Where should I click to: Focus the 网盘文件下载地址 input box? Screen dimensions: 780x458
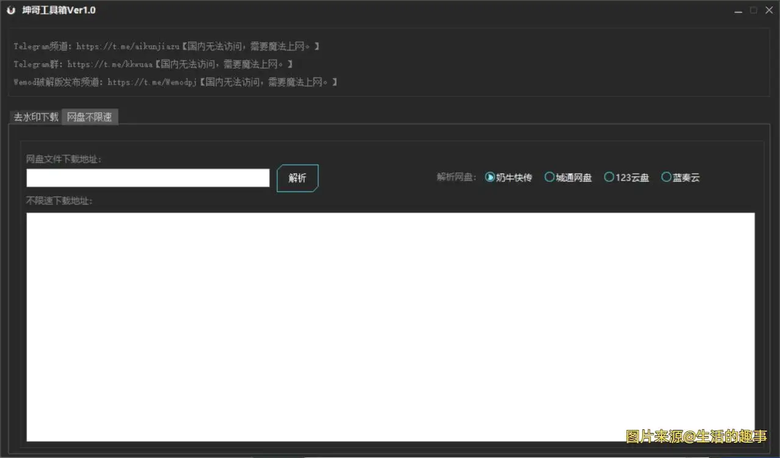(x=147, y=177)
